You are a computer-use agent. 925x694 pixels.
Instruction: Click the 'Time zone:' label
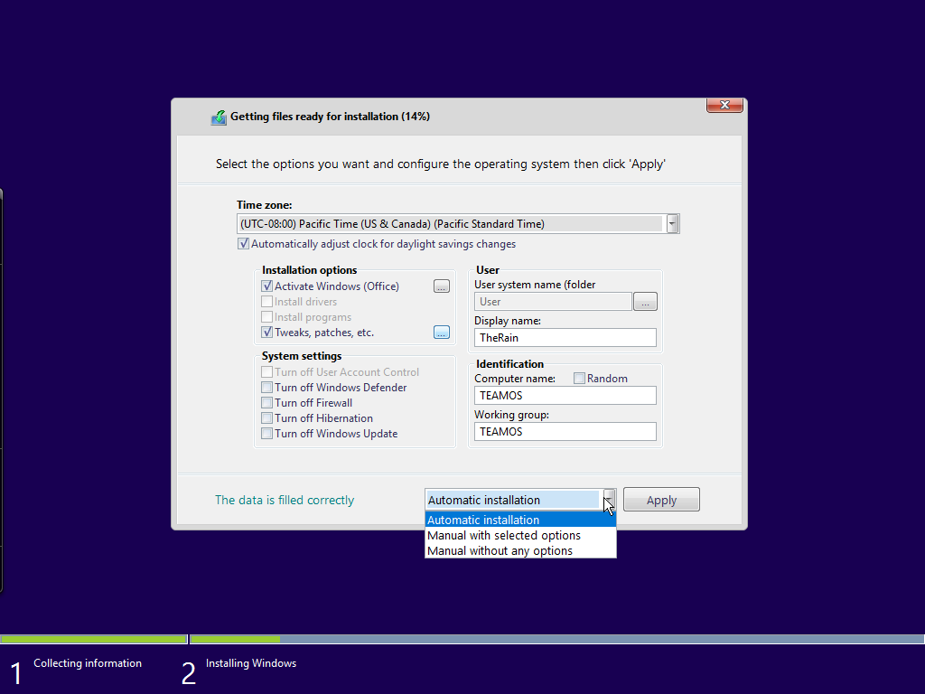[x=265, y=205]
